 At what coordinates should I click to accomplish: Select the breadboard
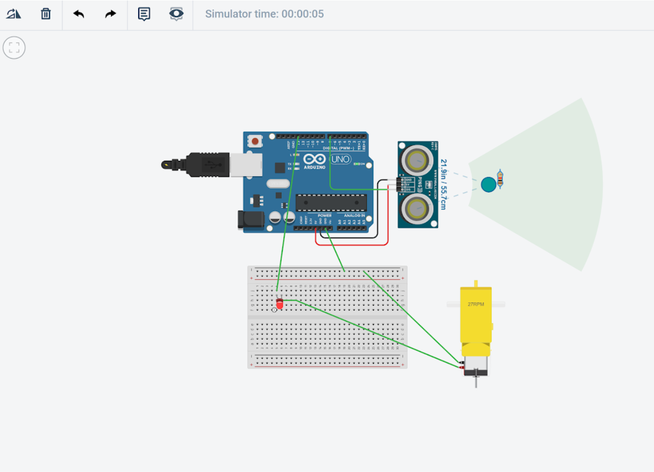click(x=328, y=317)
